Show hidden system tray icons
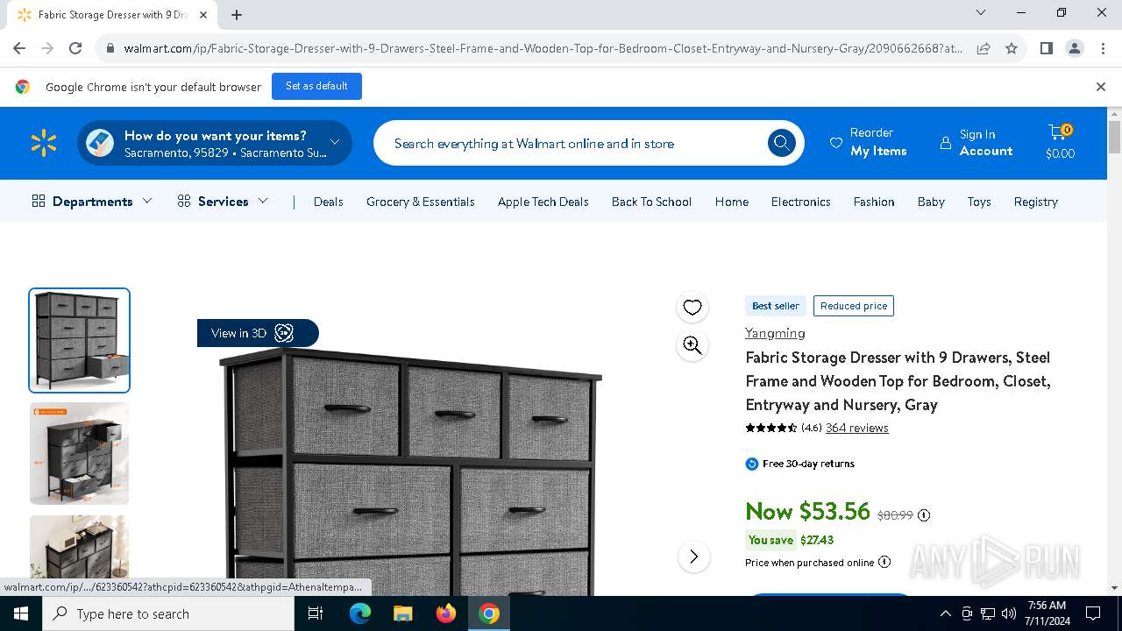The image size is (1122, 631). (945, 613)
